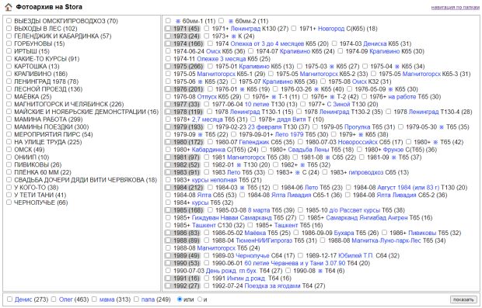Open the Олег person link
The height and width of the screenshot is (308, 482).
click(66, 299)
